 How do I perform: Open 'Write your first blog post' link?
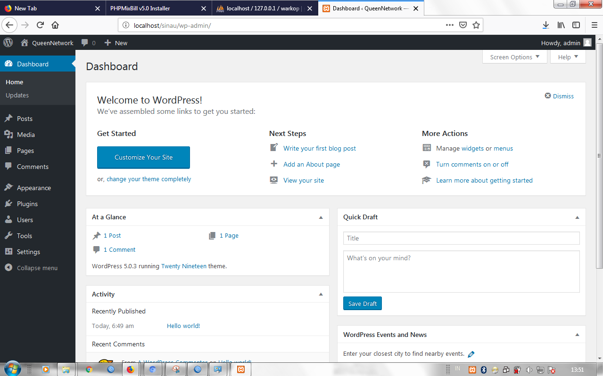(320, 148)
